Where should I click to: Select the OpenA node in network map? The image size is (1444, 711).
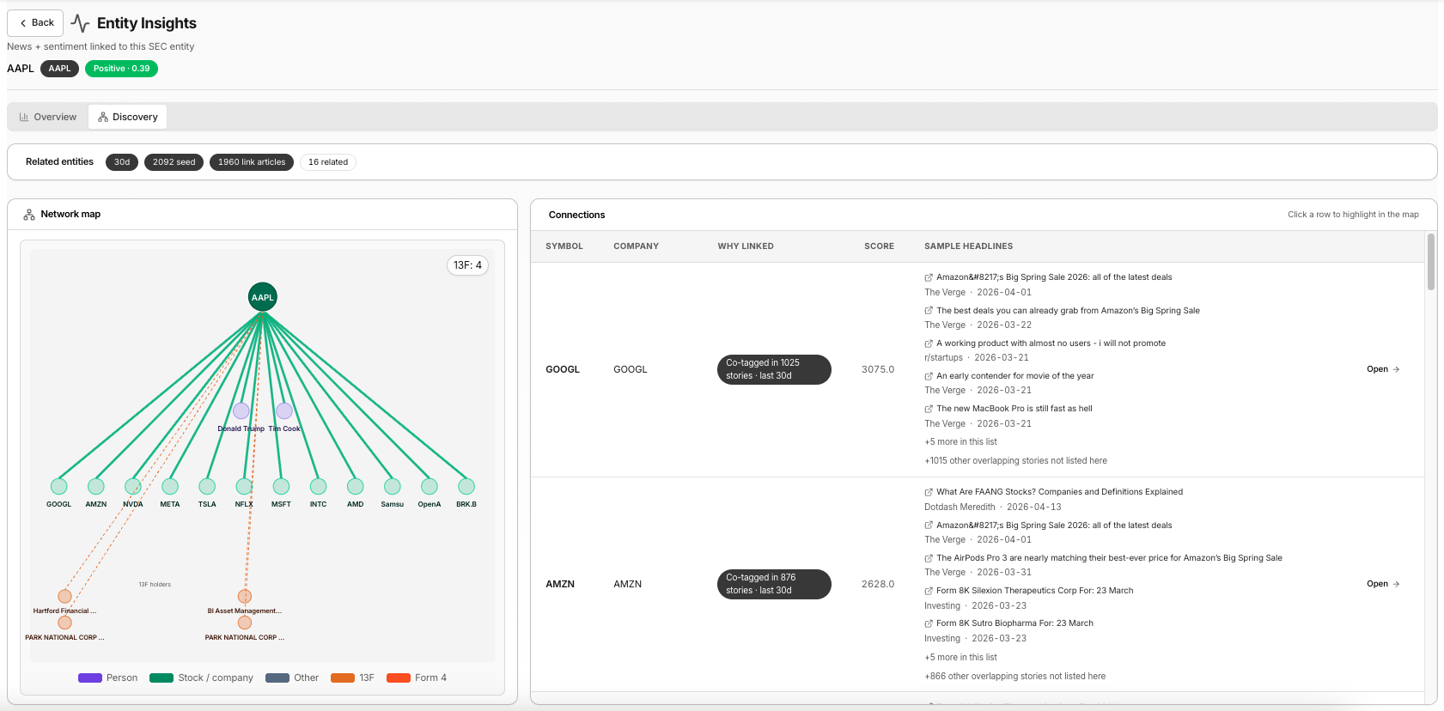[x=430, y=487]
